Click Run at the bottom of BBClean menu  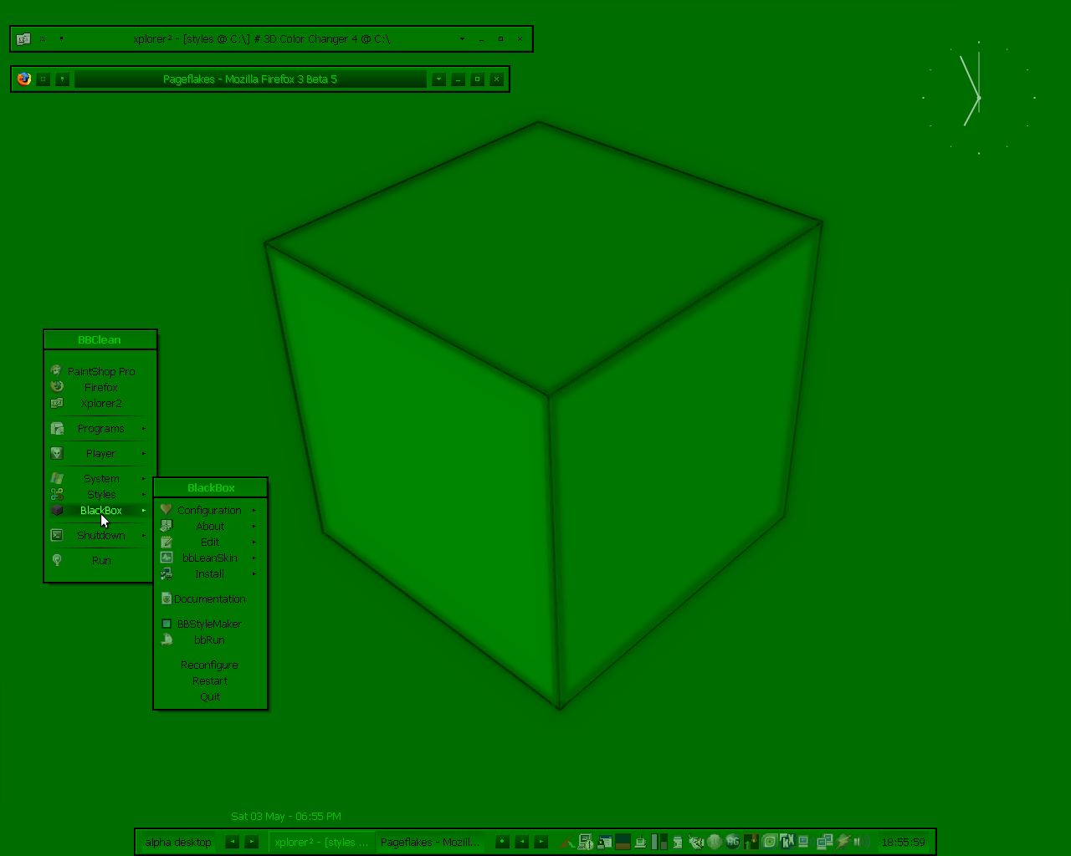pyautogui.click(x=100, y=560)
